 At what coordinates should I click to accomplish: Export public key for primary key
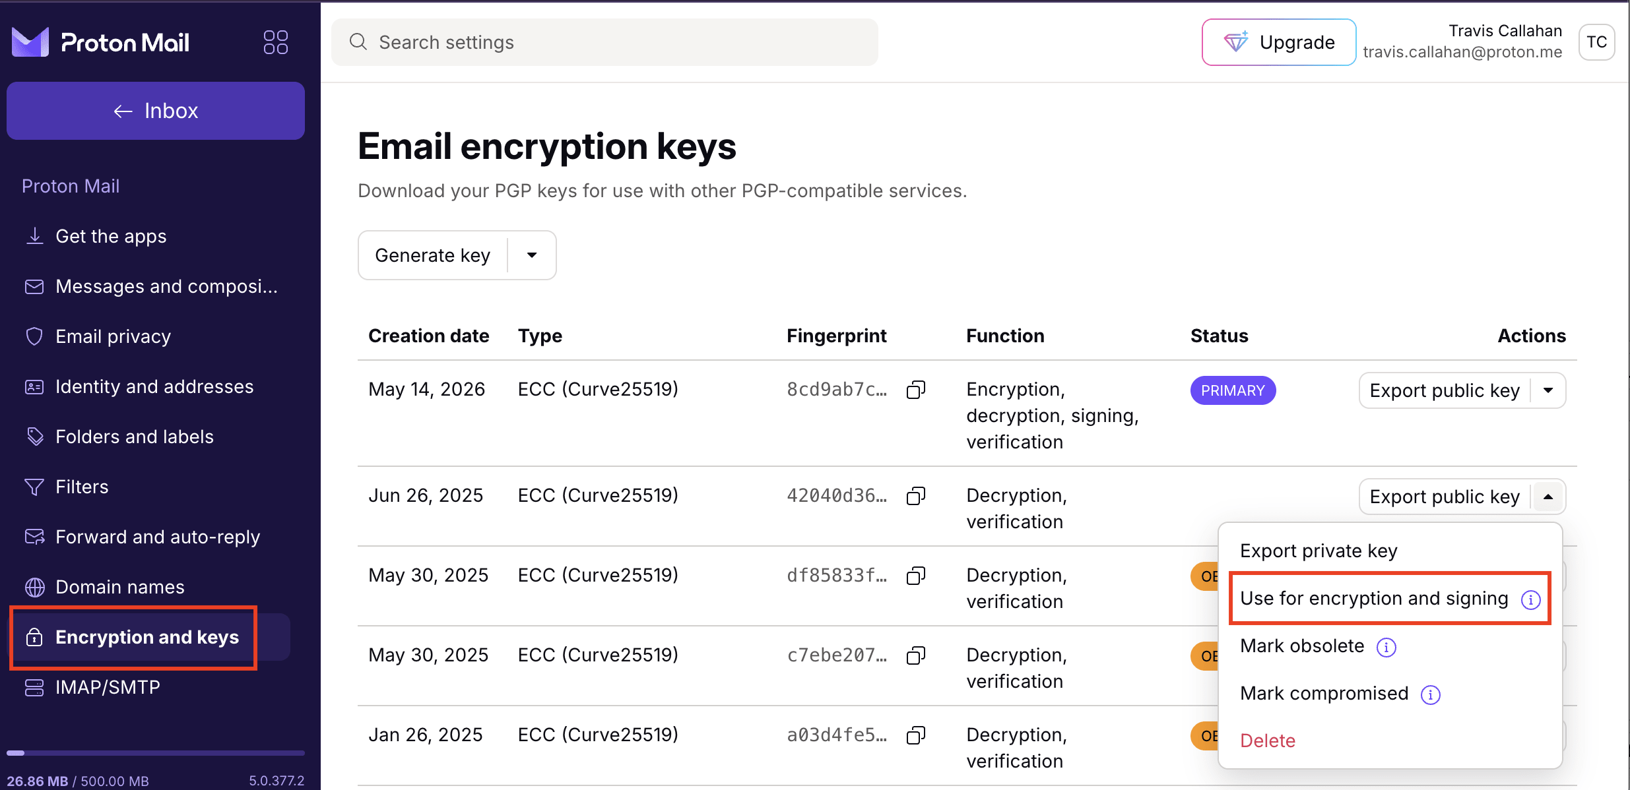1445,390
